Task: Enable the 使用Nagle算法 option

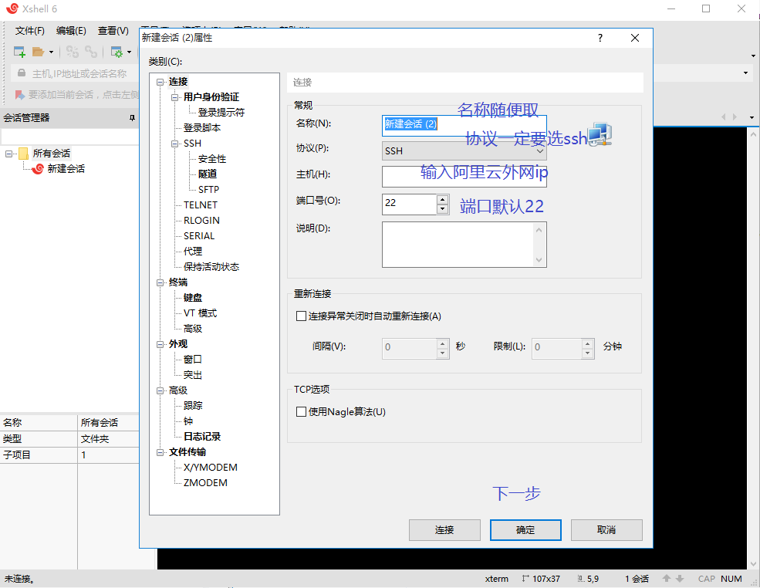Action: click(x=300, y=411)
